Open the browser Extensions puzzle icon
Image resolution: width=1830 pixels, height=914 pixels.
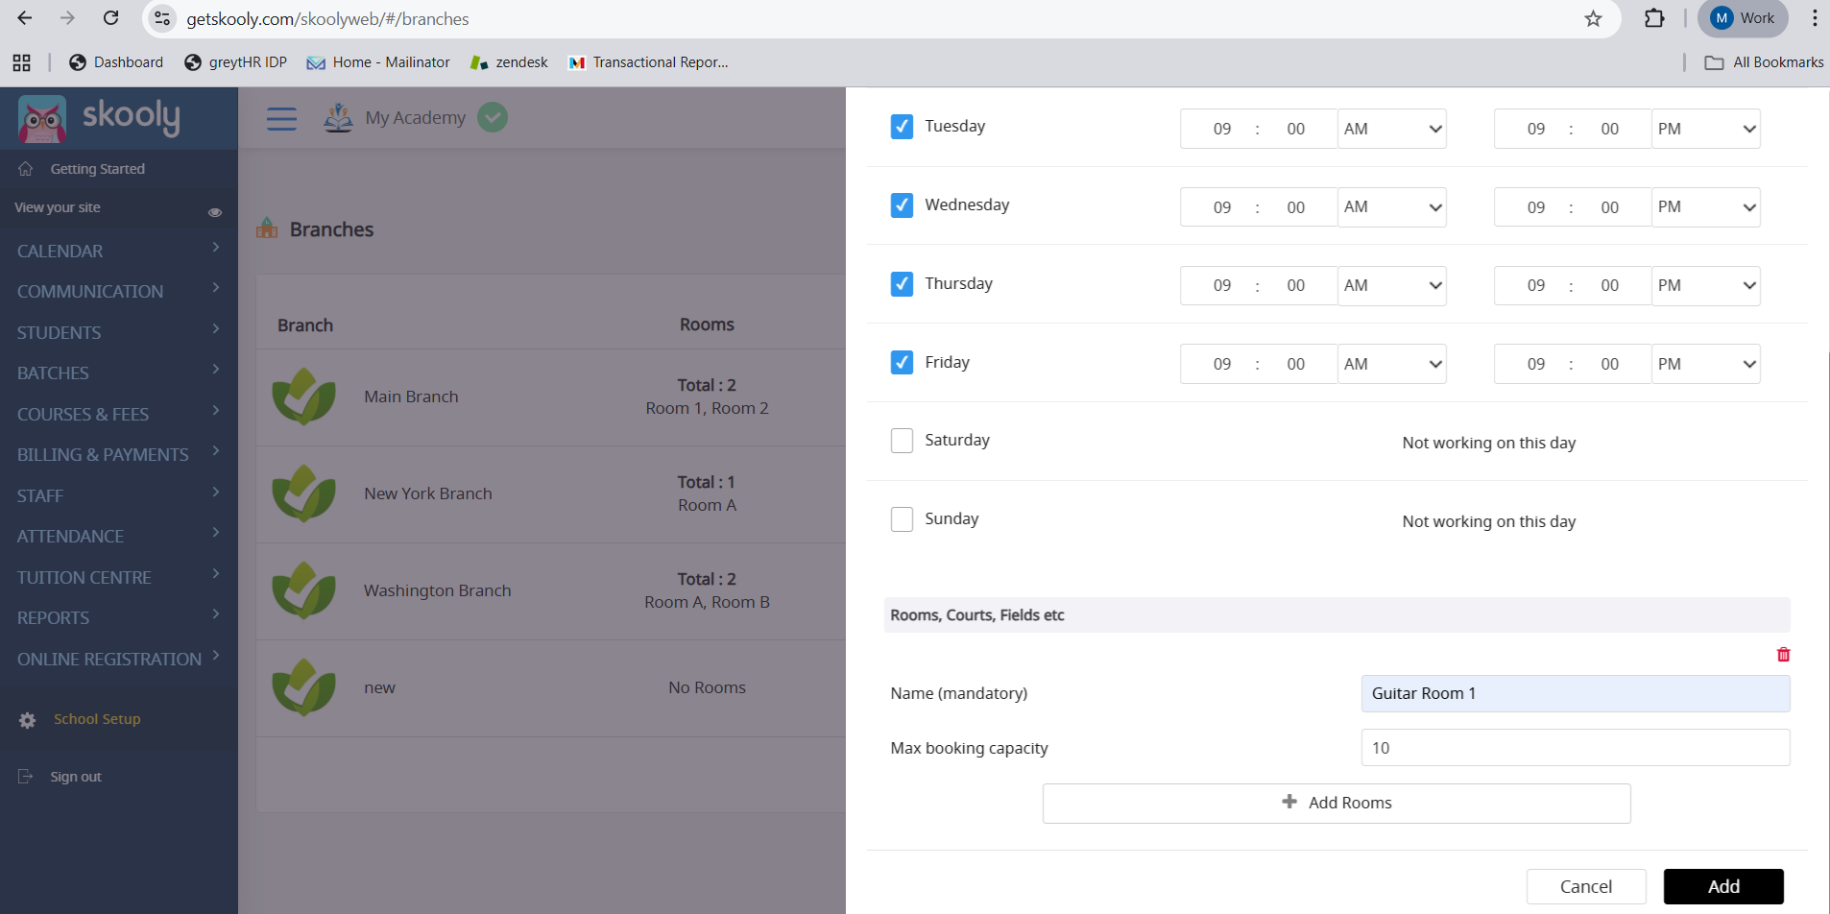point(1653,18)
